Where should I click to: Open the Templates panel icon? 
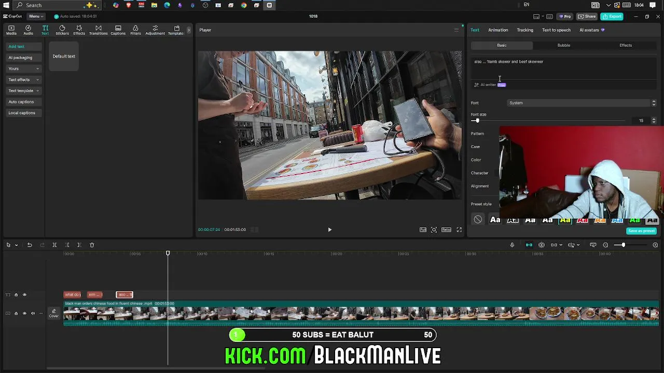click(x=176, y=30)
